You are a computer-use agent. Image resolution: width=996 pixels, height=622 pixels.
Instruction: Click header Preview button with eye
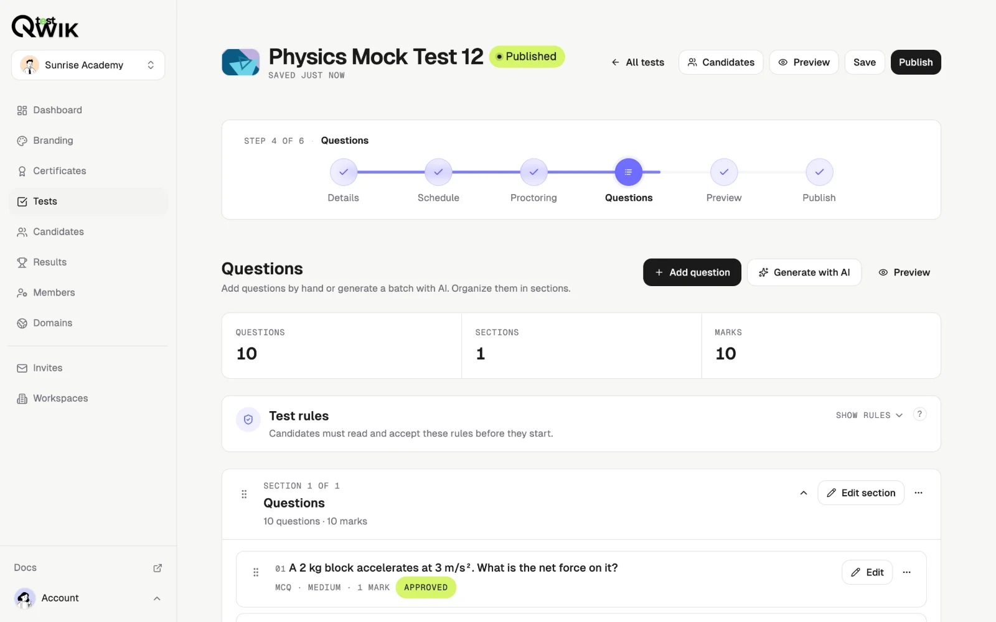(804, 62)
